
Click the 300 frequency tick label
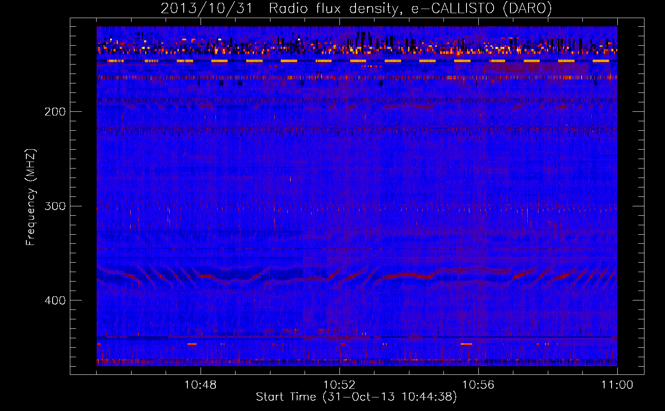tap(55, 206)
